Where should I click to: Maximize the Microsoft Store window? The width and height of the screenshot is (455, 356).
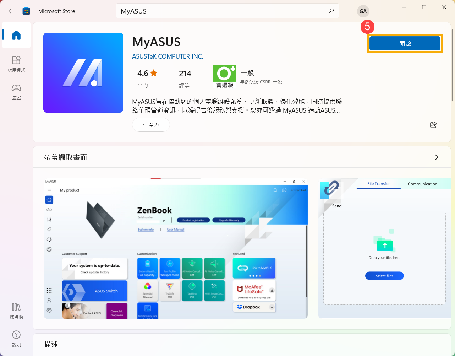tap(424, 7)
